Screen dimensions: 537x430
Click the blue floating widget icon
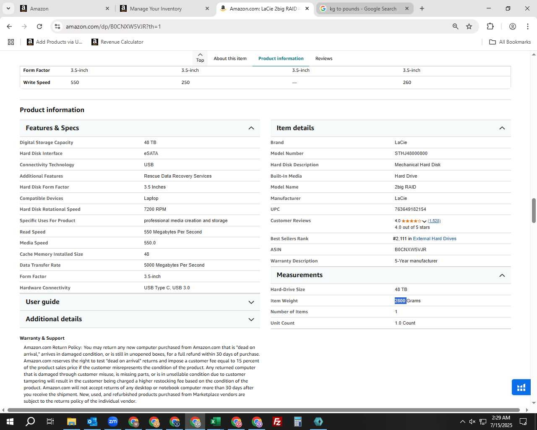pyautogui.click(x=521, y=387)
